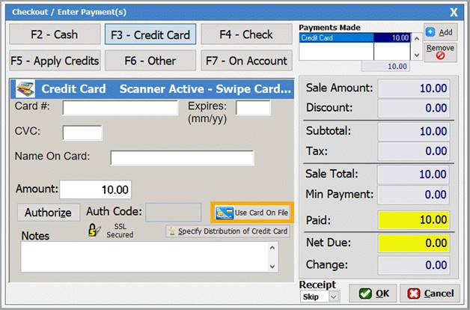Cancel the payment with red X button
This screenshot has width=470, height=310.
430,293
